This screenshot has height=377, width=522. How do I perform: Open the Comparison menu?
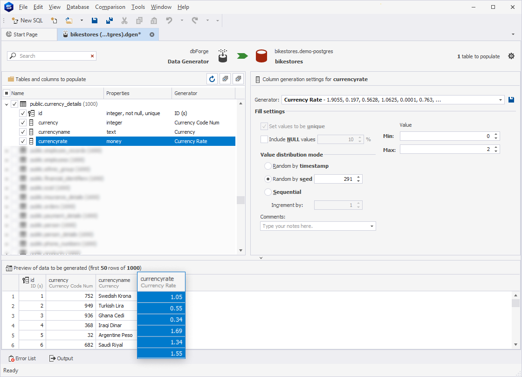pyautogui.click(x=110, y=7)
